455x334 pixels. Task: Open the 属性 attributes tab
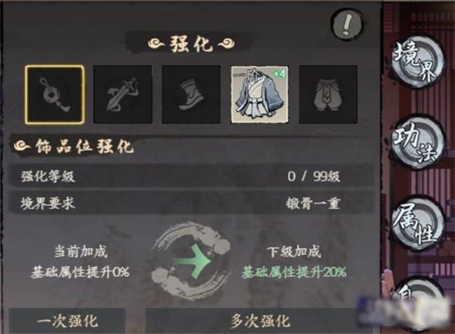(416, 225)
